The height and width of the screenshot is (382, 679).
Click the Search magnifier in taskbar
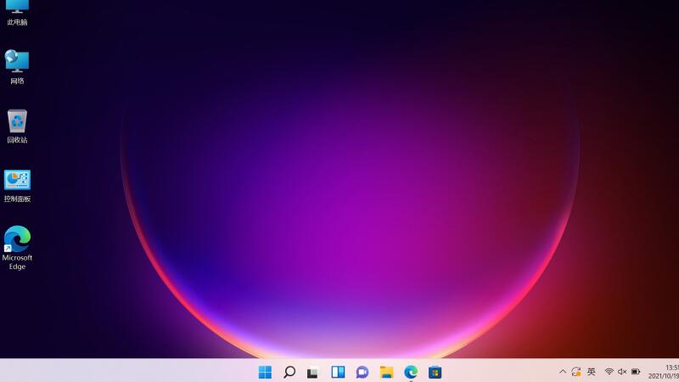pos(289,372)
